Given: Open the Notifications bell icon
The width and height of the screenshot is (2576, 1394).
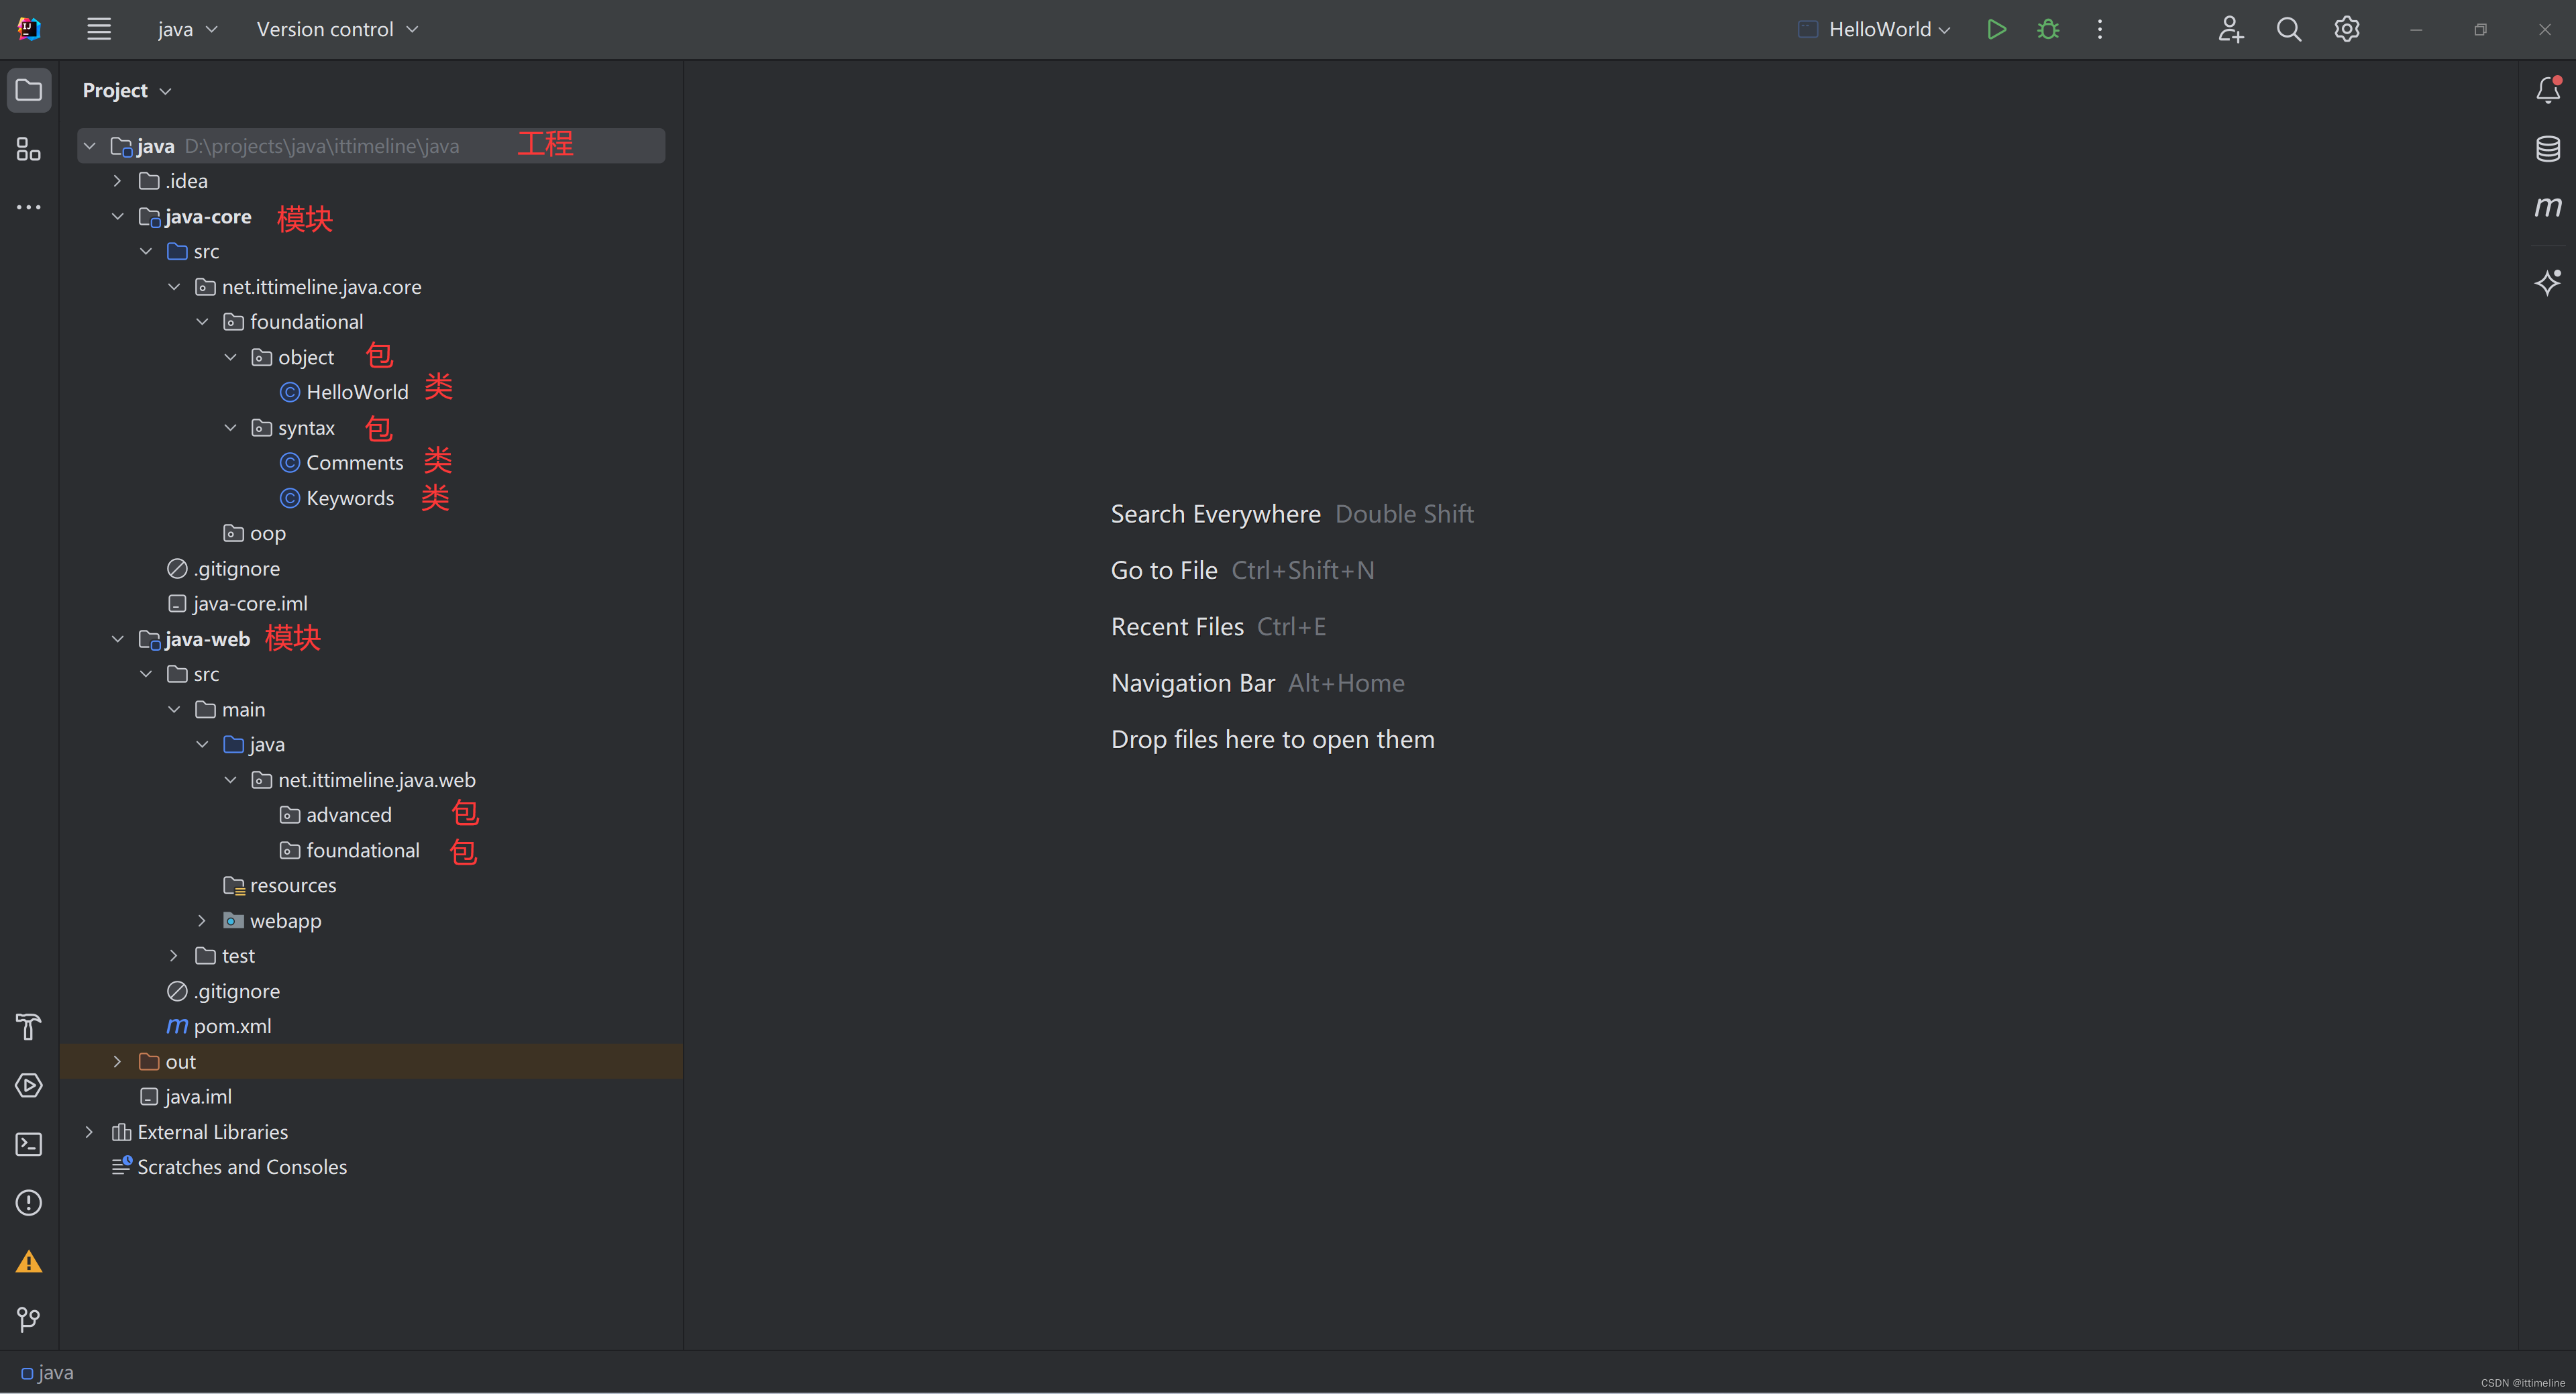Looking at the screenshot, I should pos(2547,90).
